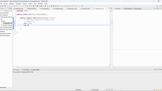The width and height of the screenshot is (162, 91).
Task: Open the Source menu
Action: click(6, 4)
